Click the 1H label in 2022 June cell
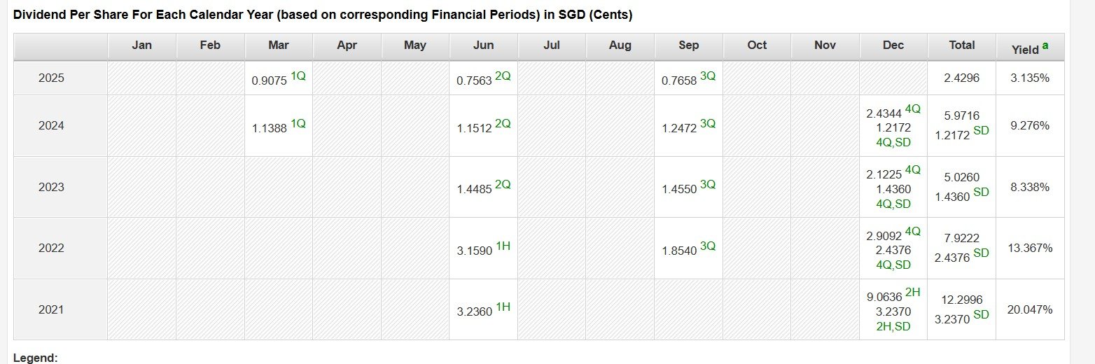Screen dimensions: 1095x364 503,246
